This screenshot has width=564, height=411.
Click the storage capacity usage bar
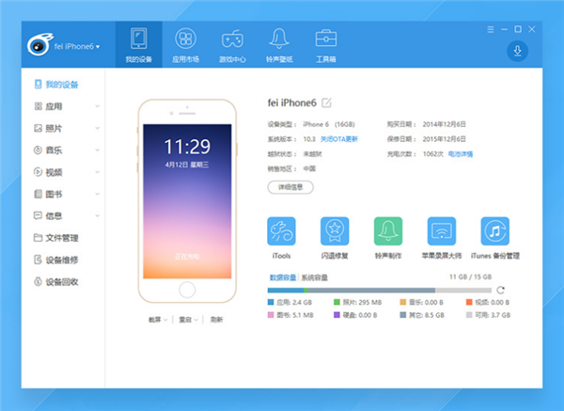point(380,290)
